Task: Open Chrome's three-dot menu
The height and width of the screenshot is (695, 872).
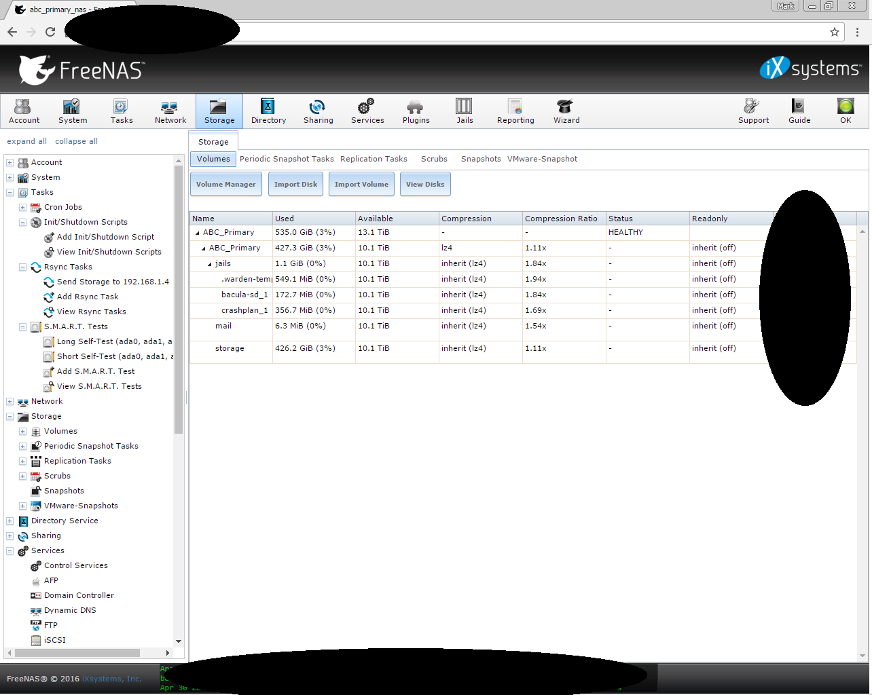Action: (857, 32)
